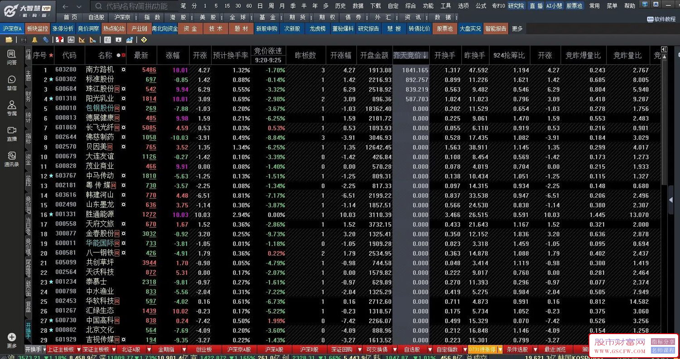Toggle the star marker on row 23 泰慕士
This screenshot has width=680, height=359.
click(51, 282)
